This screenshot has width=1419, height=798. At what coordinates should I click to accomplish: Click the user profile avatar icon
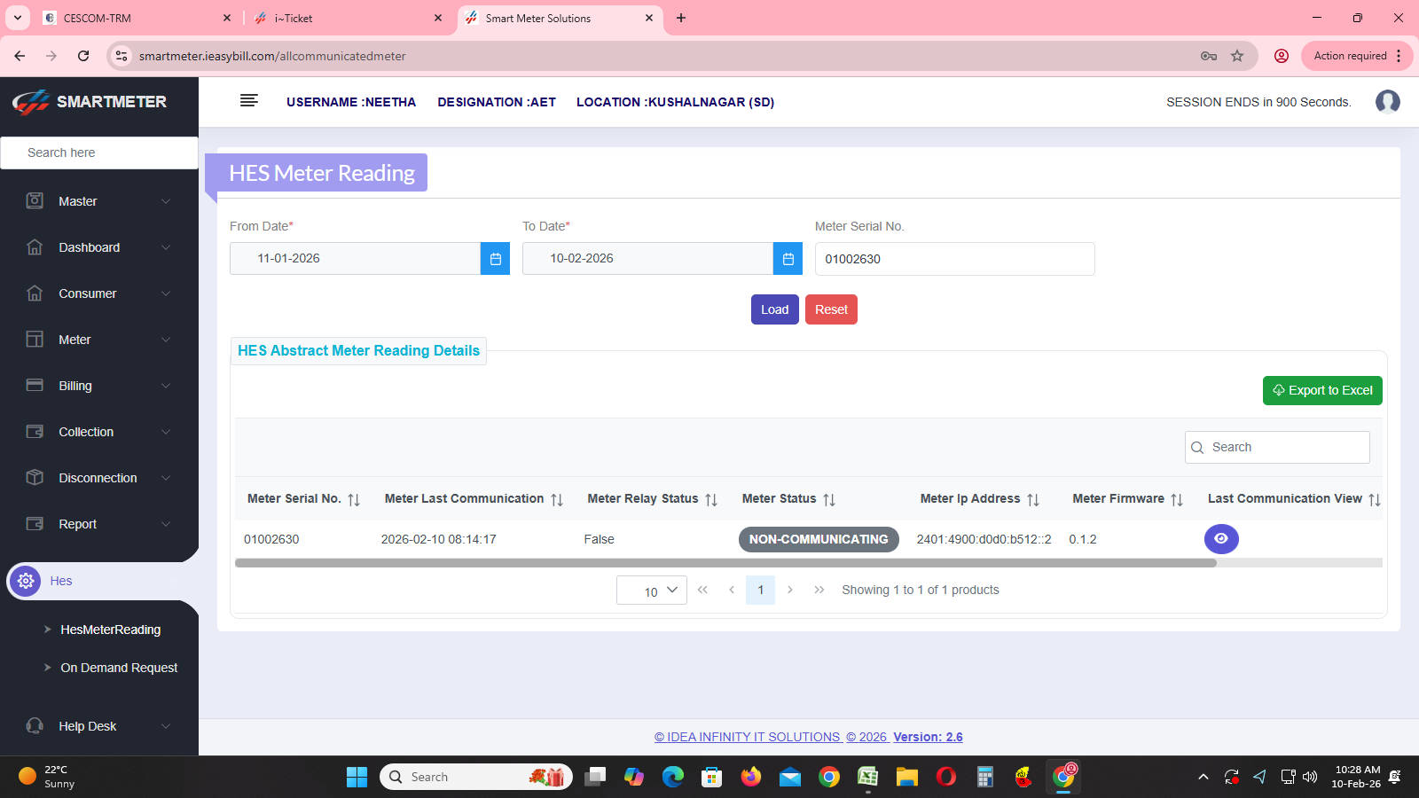click(1387, 102)
